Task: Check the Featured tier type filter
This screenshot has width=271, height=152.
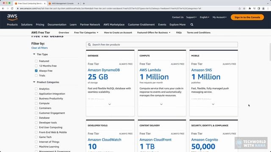Action: click(x=36, y=61)
